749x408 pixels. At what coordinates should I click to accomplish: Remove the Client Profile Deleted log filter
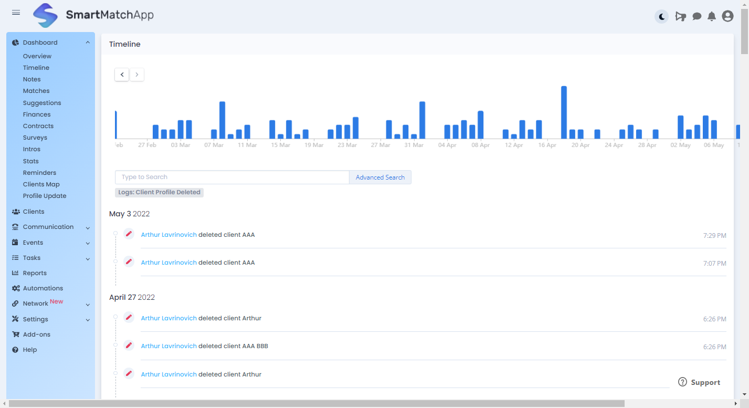tap(159, 192)
